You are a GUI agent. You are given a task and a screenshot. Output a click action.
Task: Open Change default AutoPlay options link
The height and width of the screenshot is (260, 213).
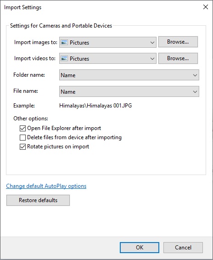coord(46,186)
